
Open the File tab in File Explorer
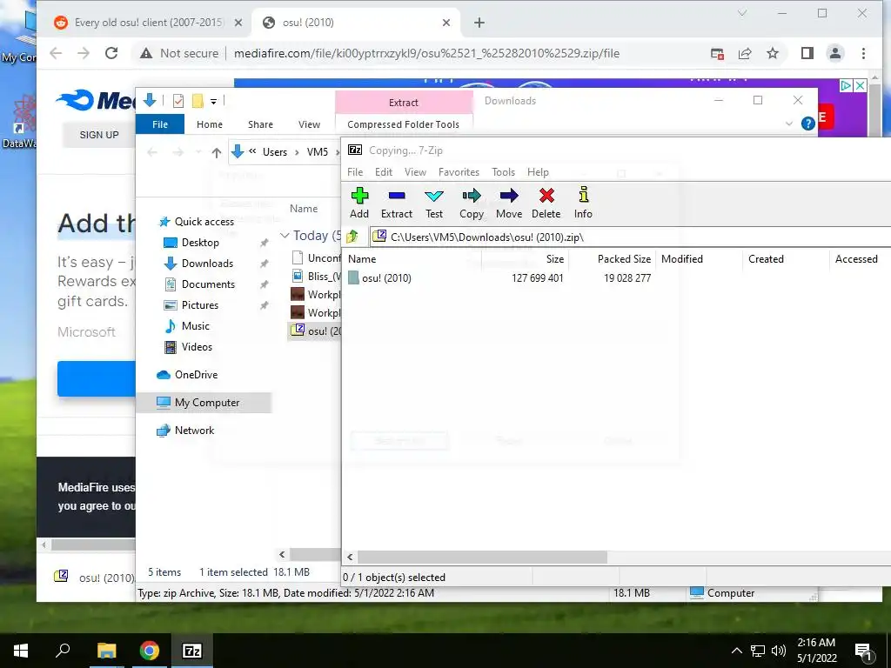(160, 124)
